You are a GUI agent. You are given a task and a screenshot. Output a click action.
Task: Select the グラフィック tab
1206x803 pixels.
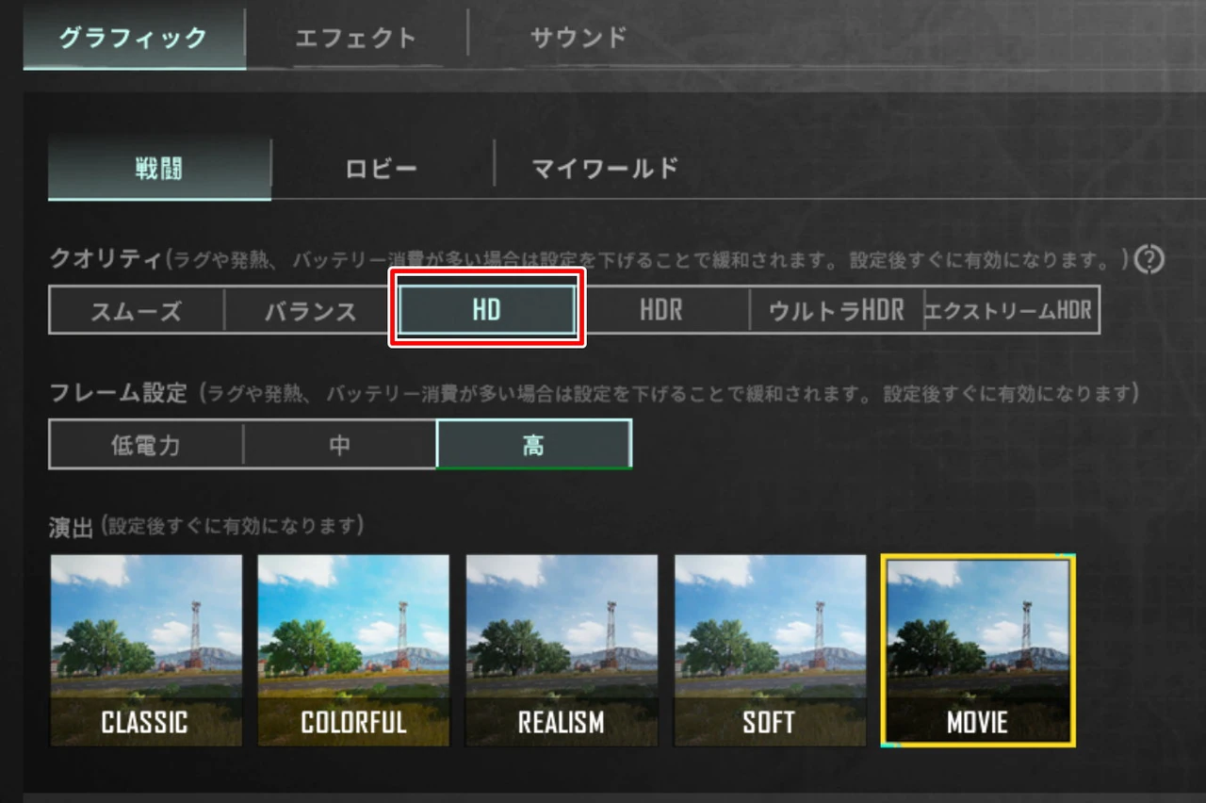pyautogui.click(x=134, y=39)
